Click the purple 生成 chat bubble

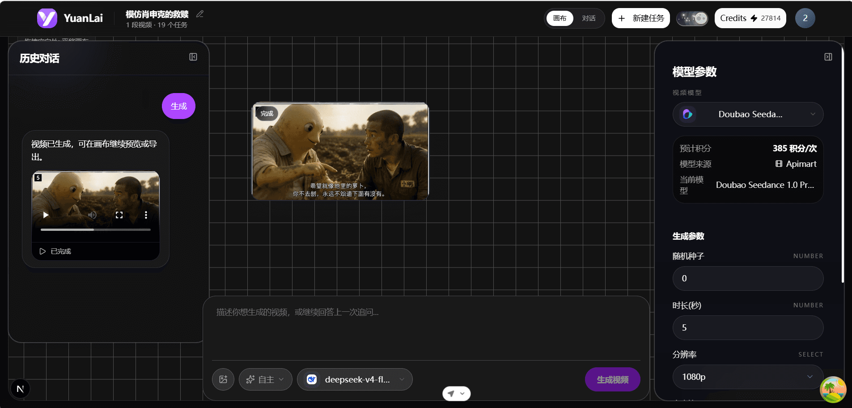click(x=178, y=106)
